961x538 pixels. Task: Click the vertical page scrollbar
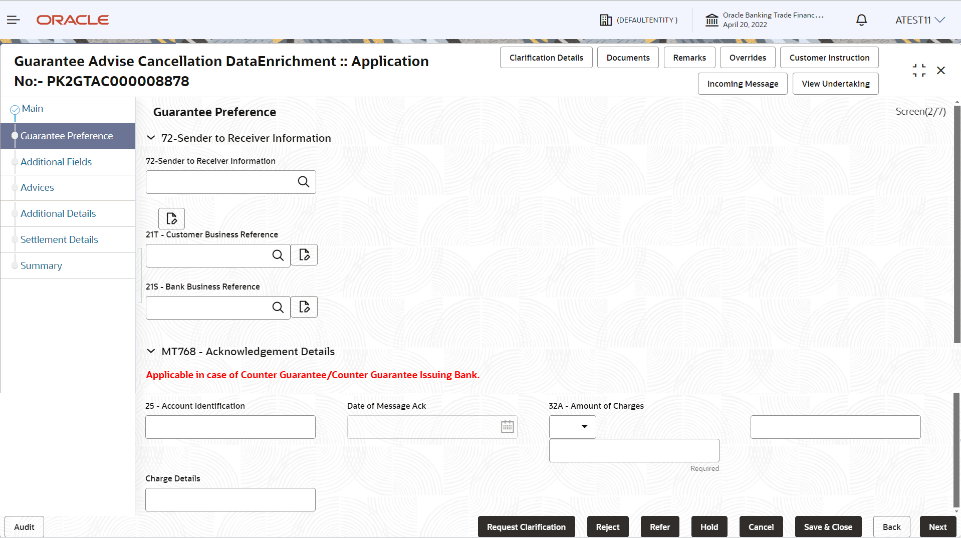point(957,225)
